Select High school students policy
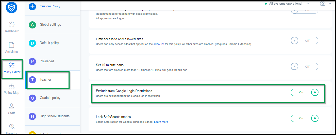 pos(53,116)
